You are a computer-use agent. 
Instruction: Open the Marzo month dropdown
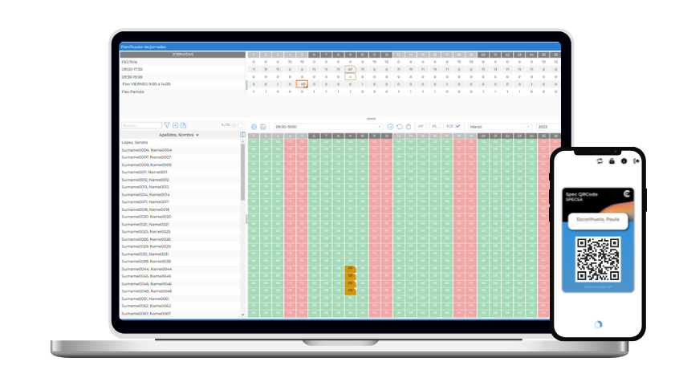click(500, 127)
